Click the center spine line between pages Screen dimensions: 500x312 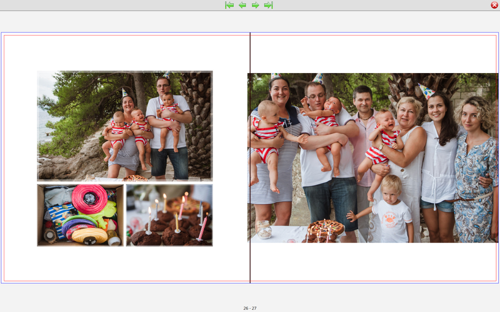click(250, 262)
